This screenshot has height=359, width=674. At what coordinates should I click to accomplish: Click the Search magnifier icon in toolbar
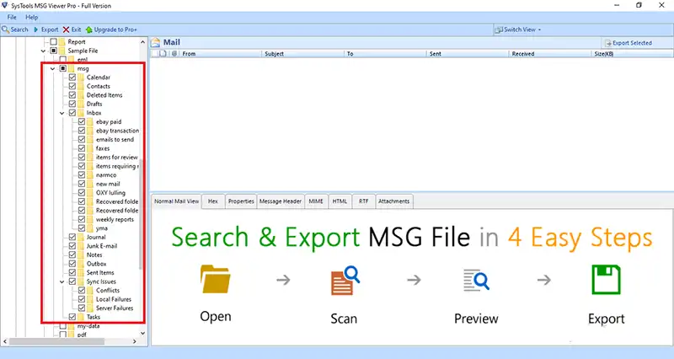tap(5, 29)
